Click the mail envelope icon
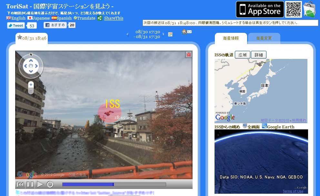 click(x=189, y=32)
